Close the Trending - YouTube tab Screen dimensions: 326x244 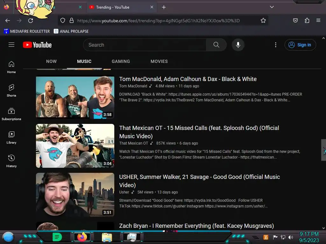point(152,7)
